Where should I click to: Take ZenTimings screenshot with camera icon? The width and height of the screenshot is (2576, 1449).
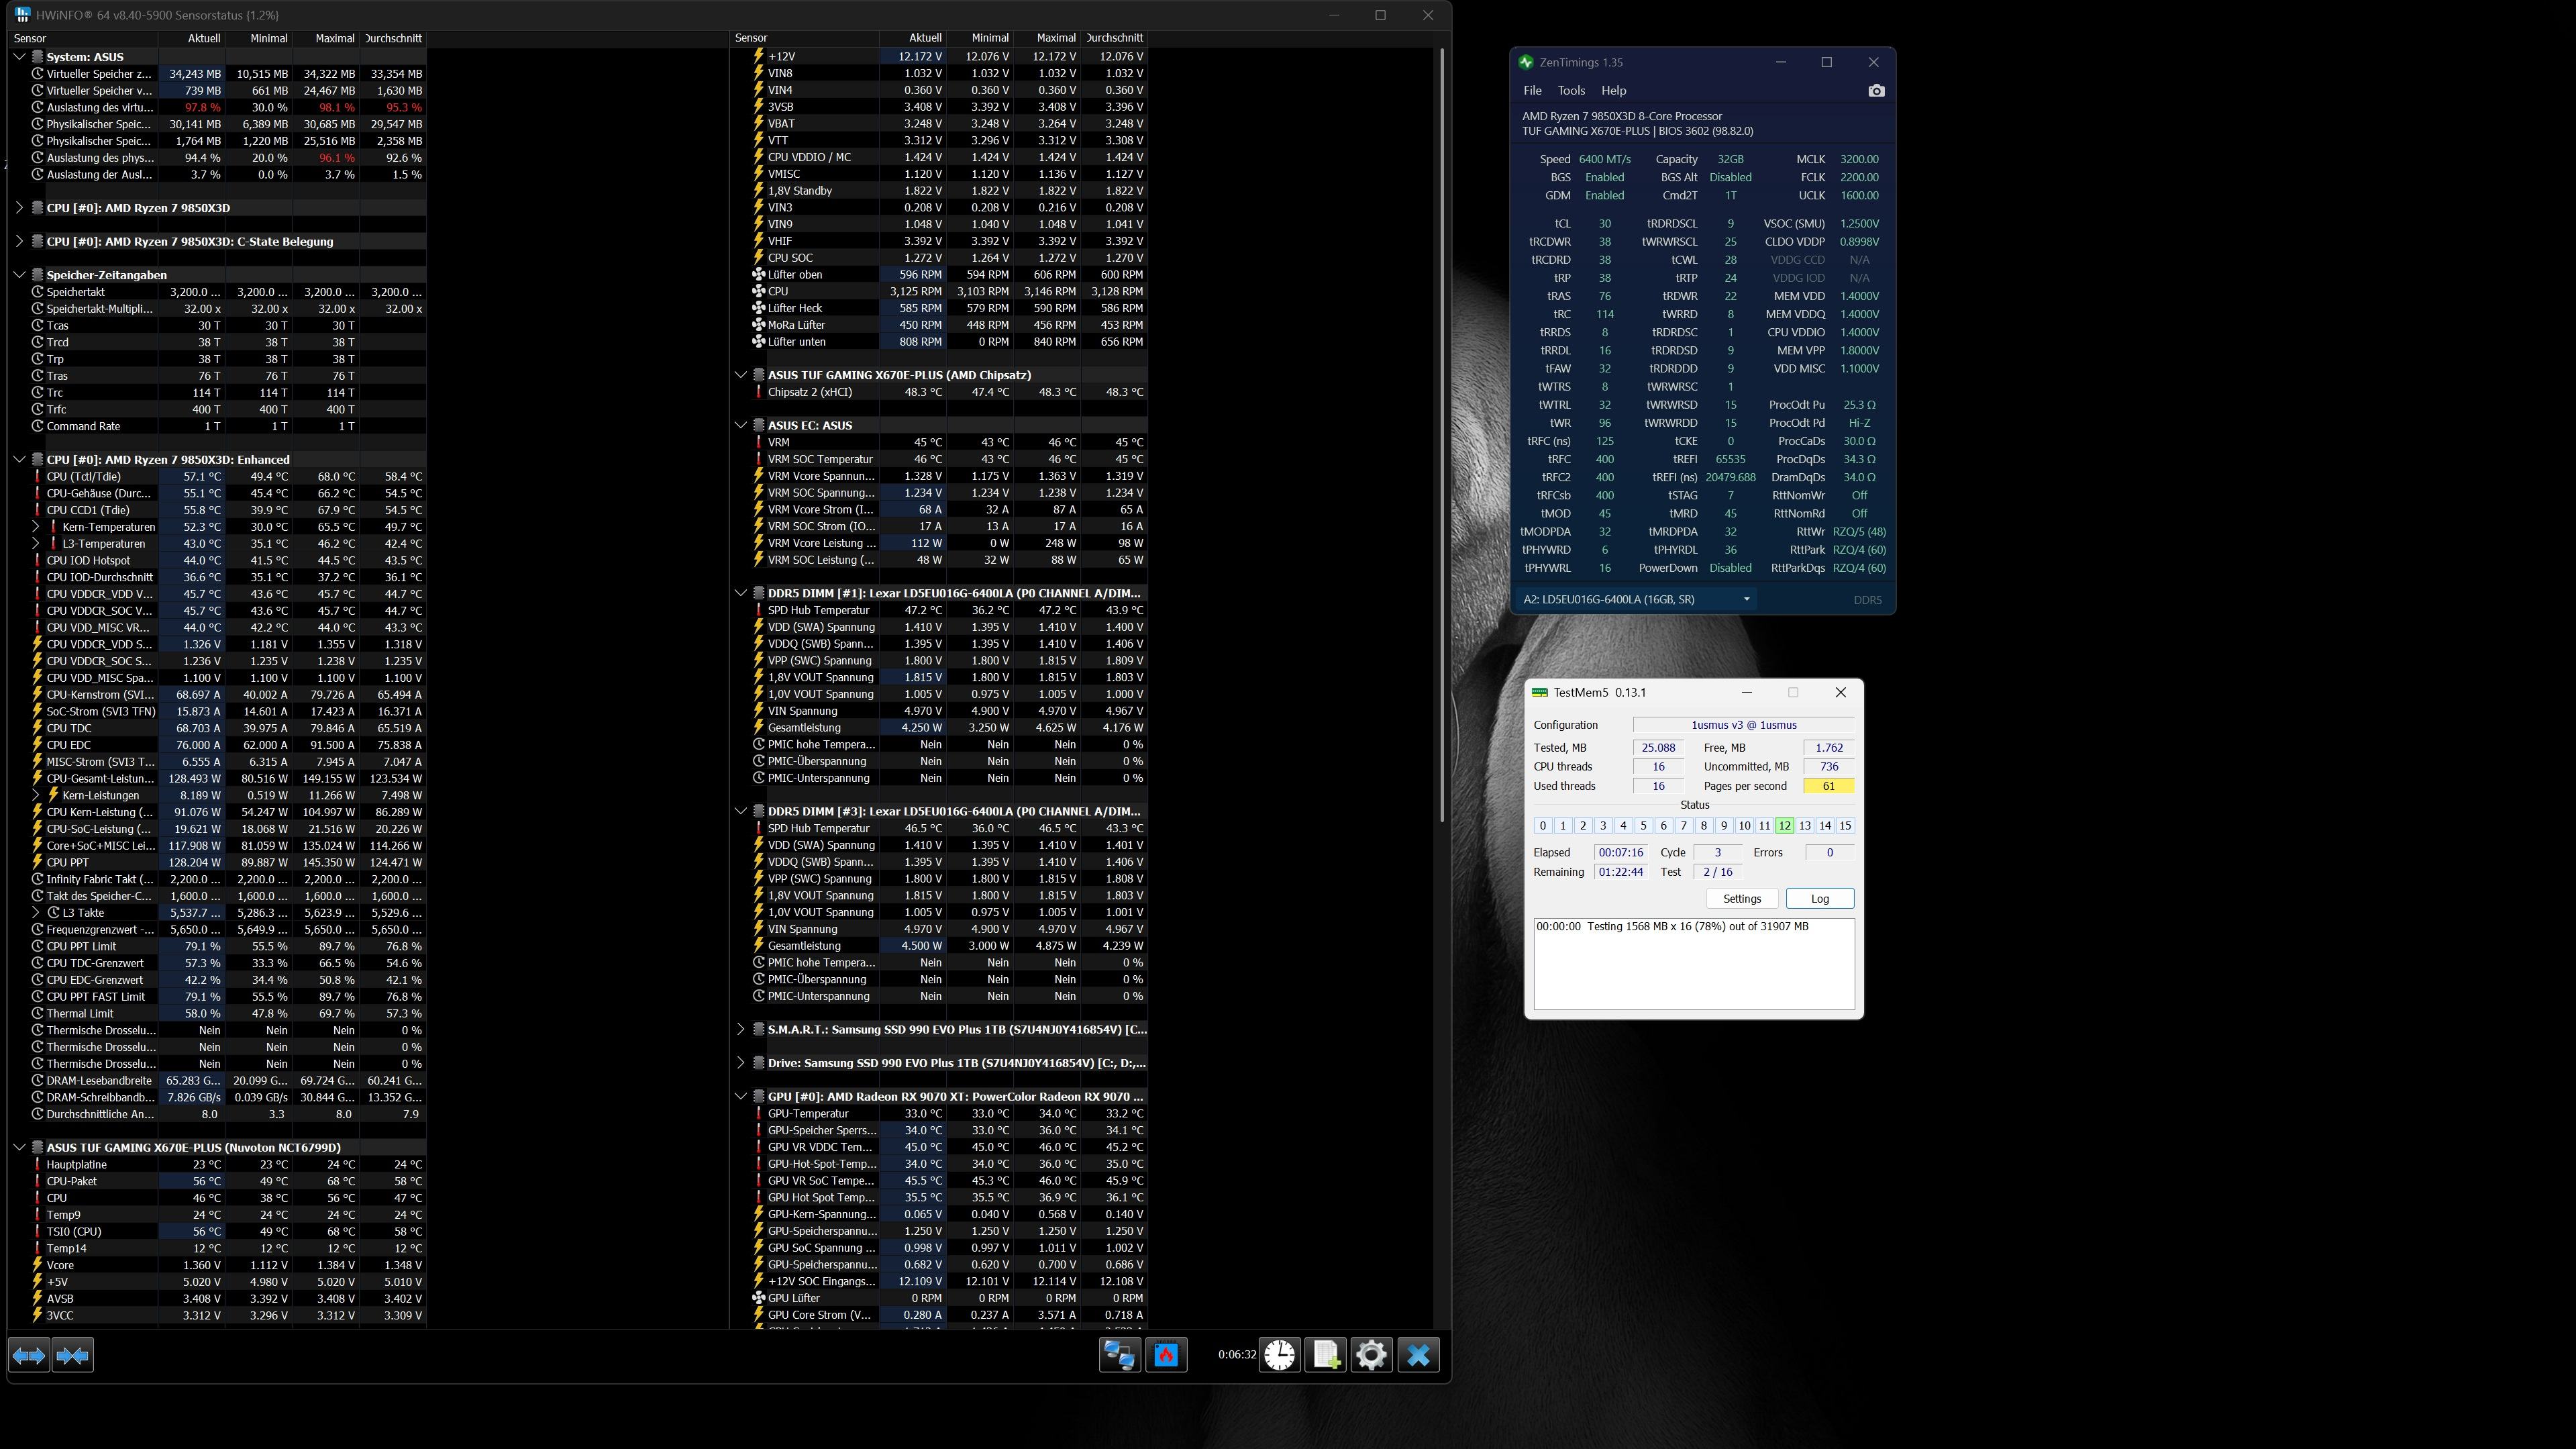click(1876, 91)
